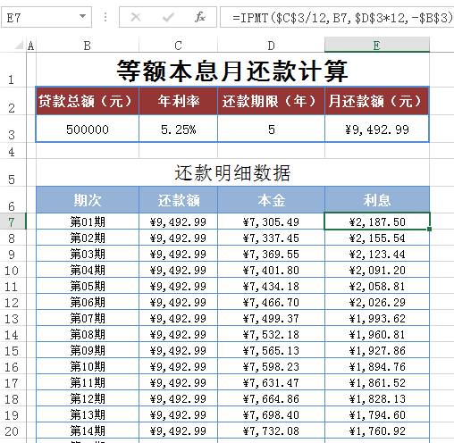Click the subtitle 还款明细数据

click(232, 172)
